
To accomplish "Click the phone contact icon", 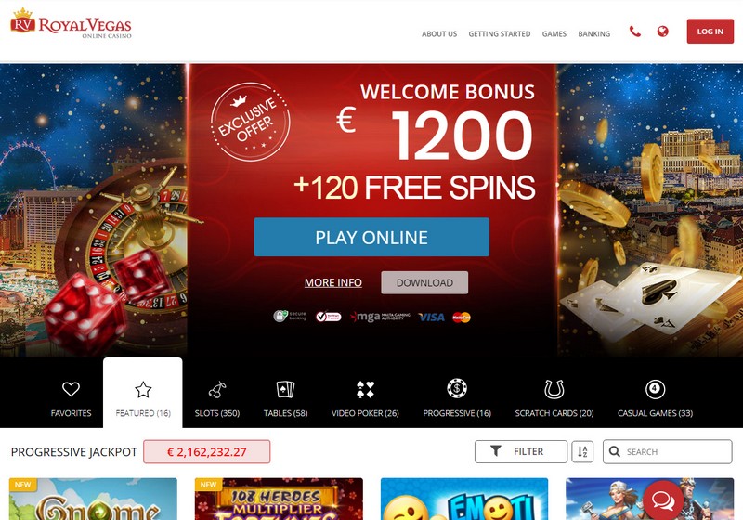I will tap(635, 32).
